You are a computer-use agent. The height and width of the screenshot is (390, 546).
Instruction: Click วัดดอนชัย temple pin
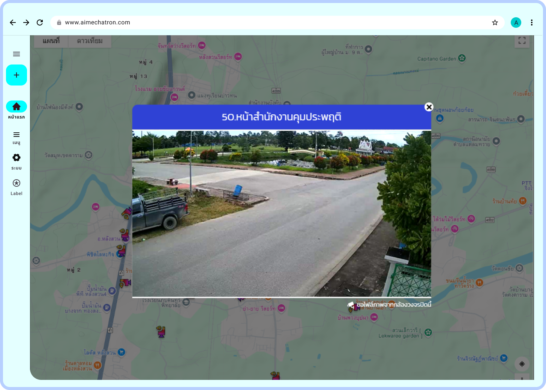519,268
